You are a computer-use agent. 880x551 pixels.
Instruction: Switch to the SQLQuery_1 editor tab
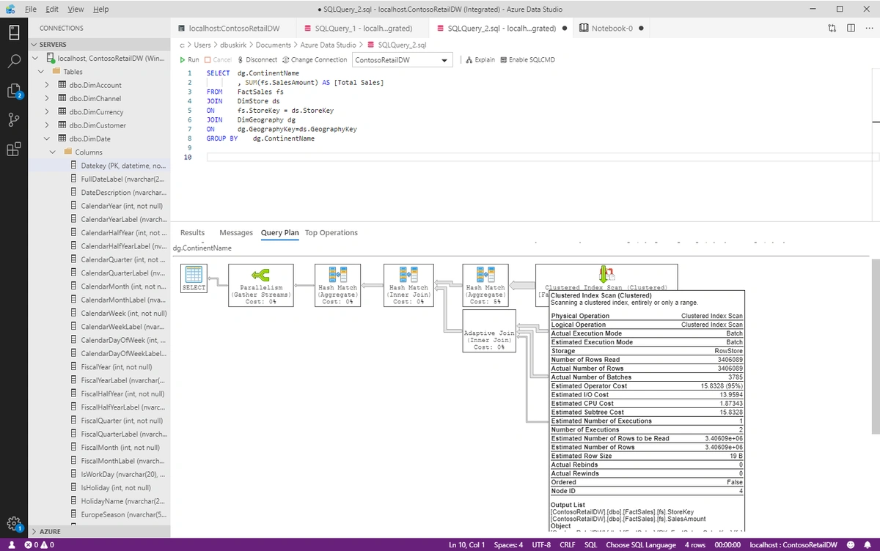[358, 29]
